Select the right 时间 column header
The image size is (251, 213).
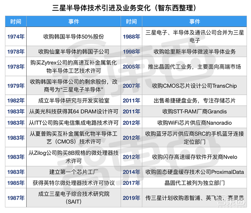(131, 21)
